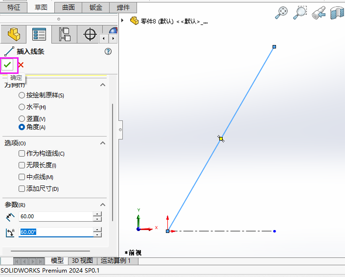Decrease length value with down stepper
Image resolution: width=345 pixels, height=277 pixels.
[97, 219]
